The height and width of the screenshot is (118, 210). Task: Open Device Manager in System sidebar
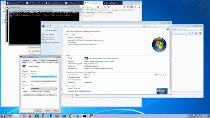tap(49, 34)
